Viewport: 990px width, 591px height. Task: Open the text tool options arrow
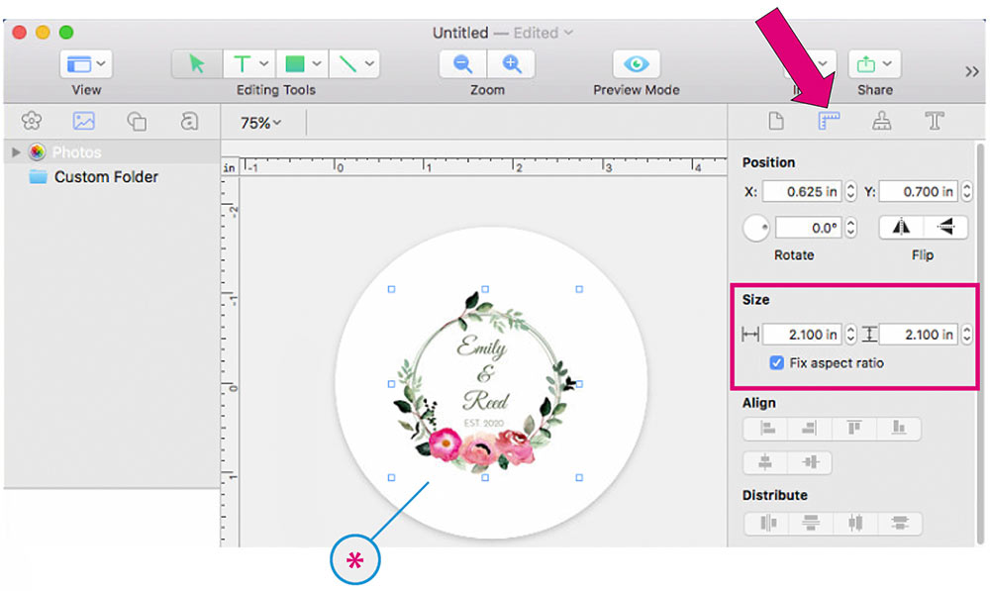tap(264, 63)
